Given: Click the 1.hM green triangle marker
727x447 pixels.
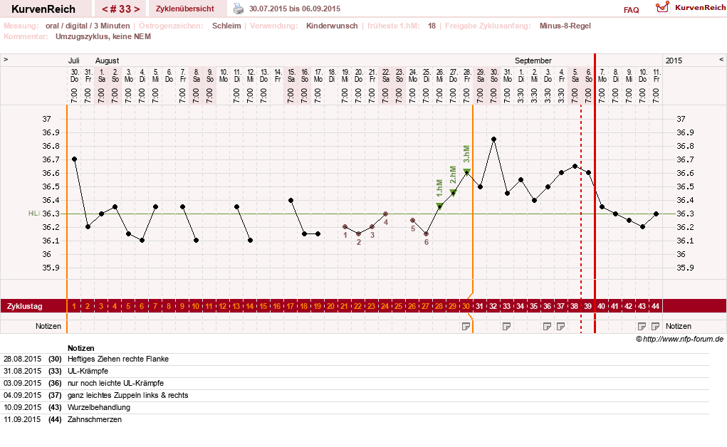Looking at the screenshot, I should pos(439,206).
